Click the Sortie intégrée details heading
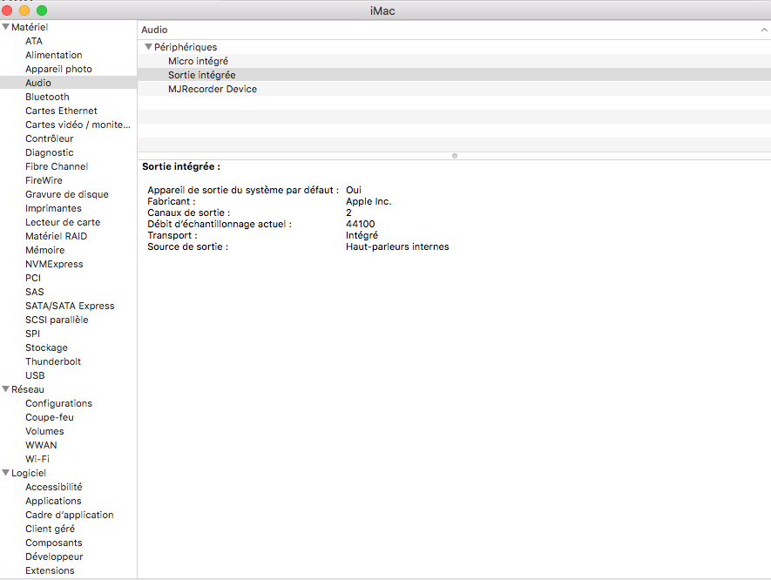Viewport: 771px width, 580px height. 181,166
